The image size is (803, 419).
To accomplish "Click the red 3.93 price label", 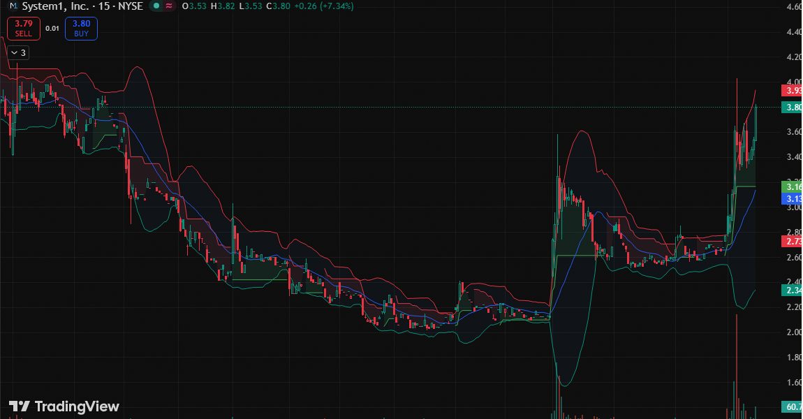I will [793, 91].
